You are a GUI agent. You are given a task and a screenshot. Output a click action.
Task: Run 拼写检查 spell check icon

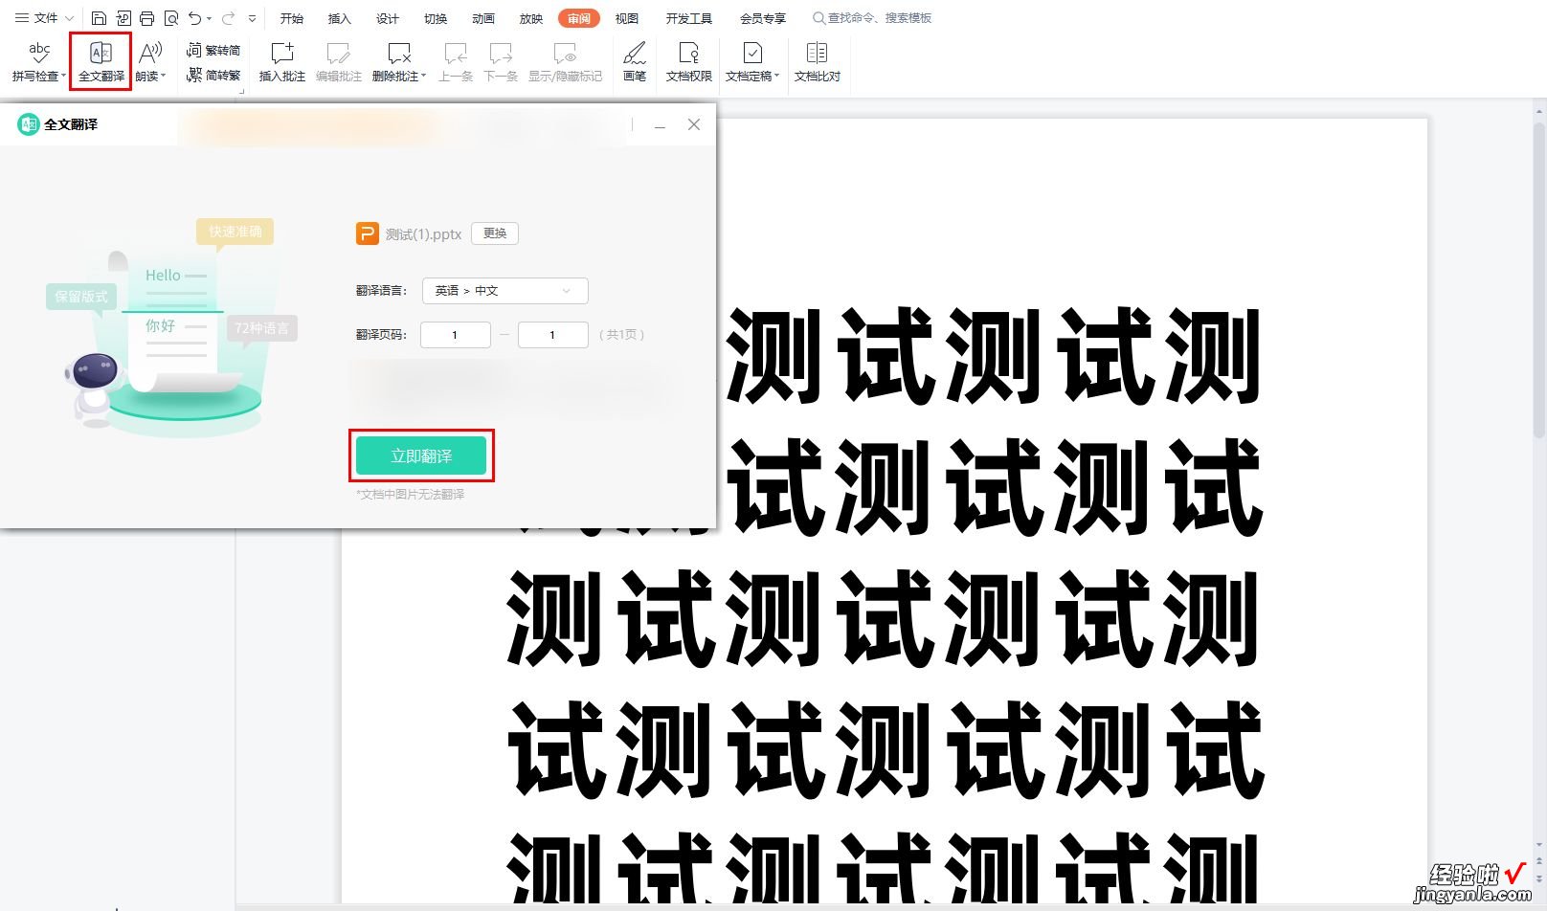click(x=39, y=53)
